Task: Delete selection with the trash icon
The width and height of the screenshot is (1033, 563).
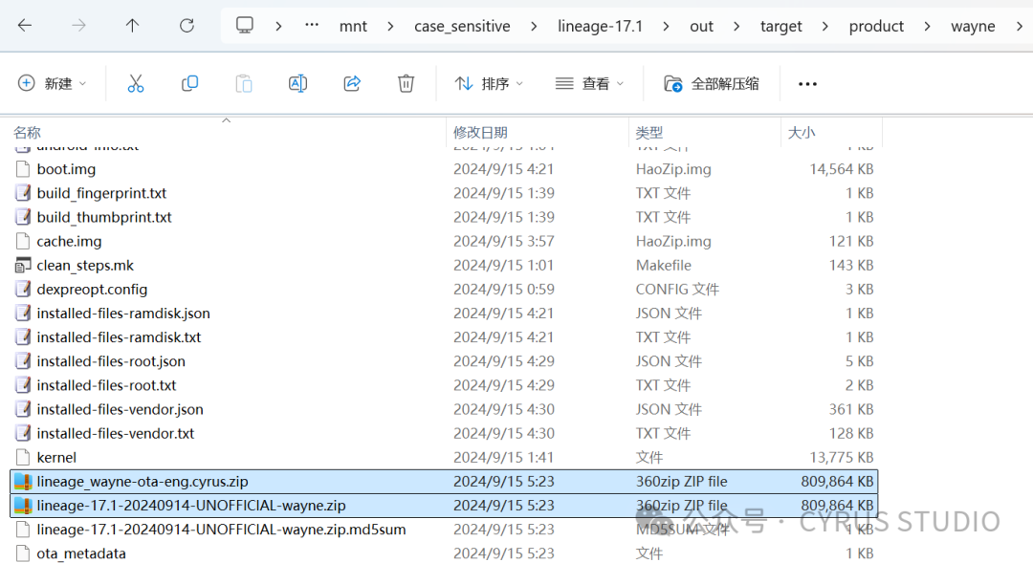Action: click(406, 83)
